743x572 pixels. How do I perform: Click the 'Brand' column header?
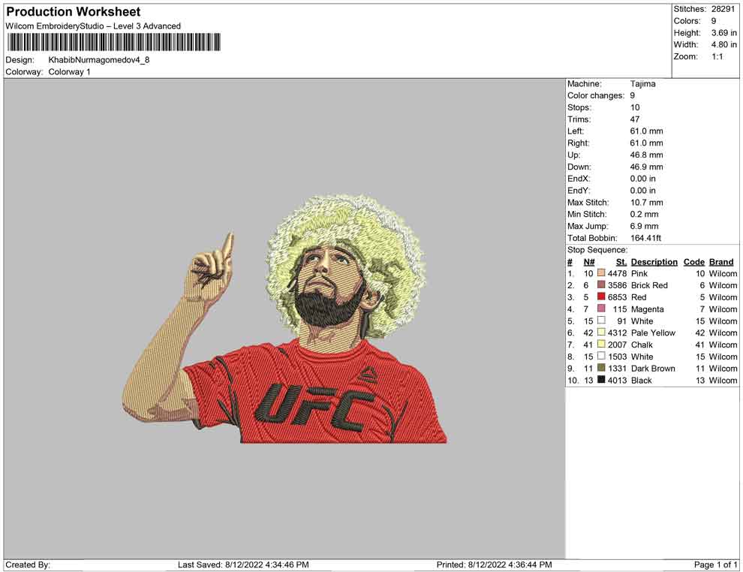[721, 262]
